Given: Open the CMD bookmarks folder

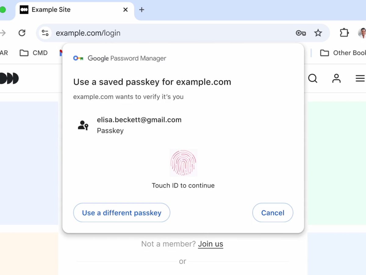Looking at the screenshot, I should 34,53.
